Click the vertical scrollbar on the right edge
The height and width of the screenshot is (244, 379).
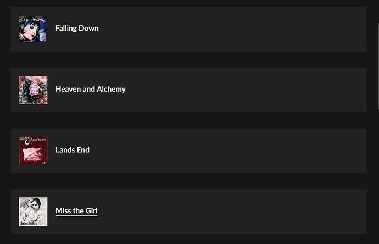(378, 65)
